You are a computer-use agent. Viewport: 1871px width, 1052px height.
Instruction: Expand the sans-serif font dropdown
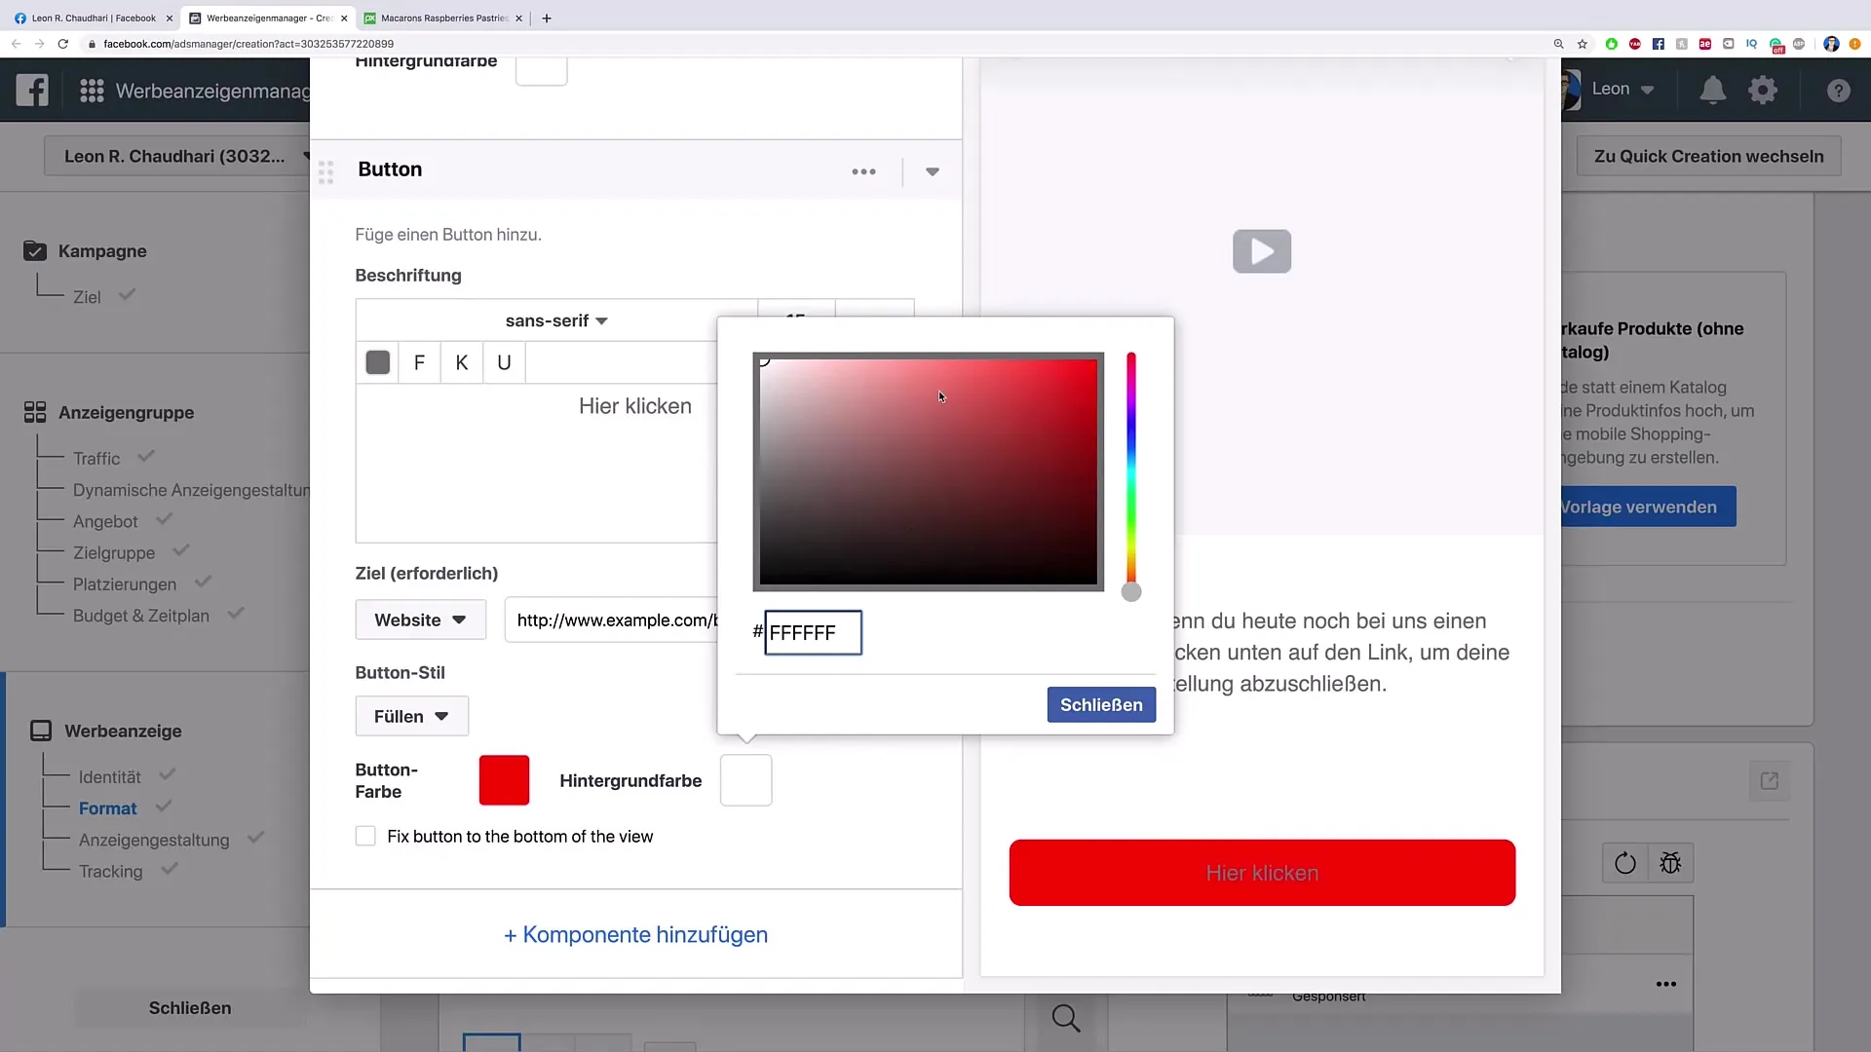click(x=555, y=319)
